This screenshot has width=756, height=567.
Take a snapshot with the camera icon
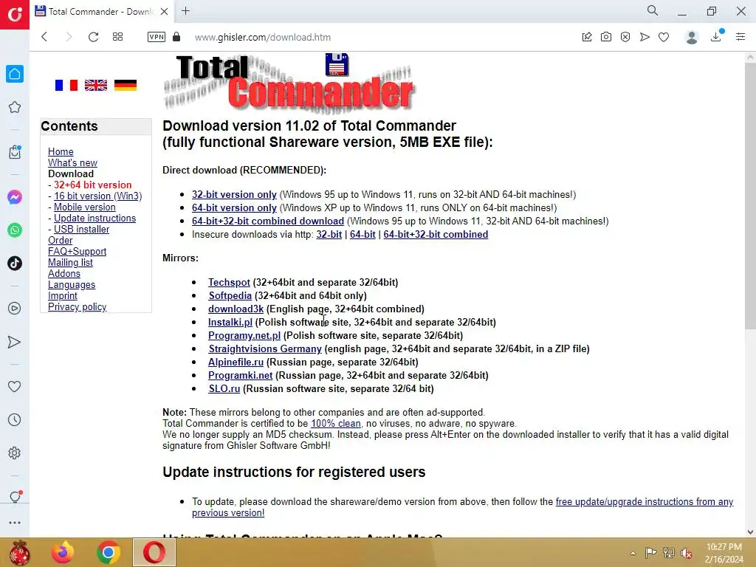click(606, 37)
